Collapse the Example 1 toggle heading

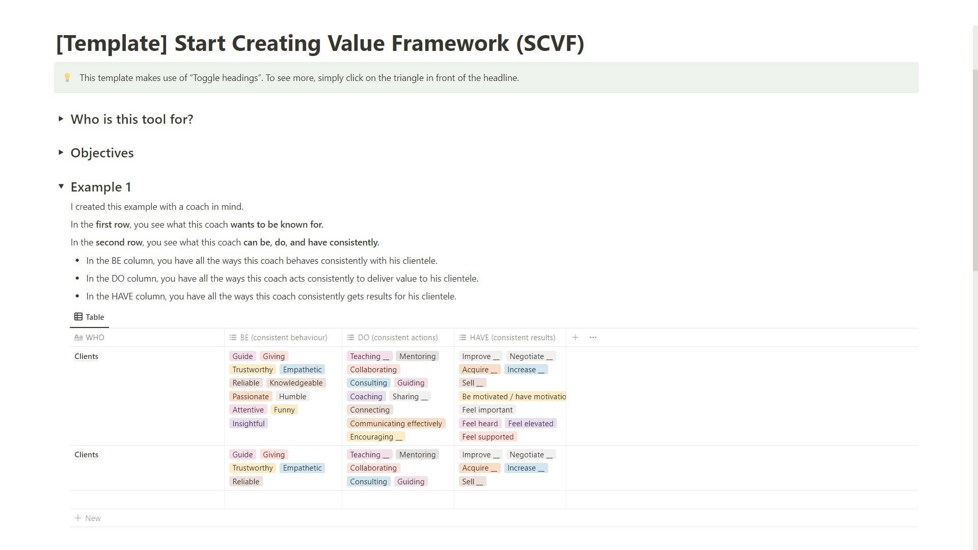61,186
